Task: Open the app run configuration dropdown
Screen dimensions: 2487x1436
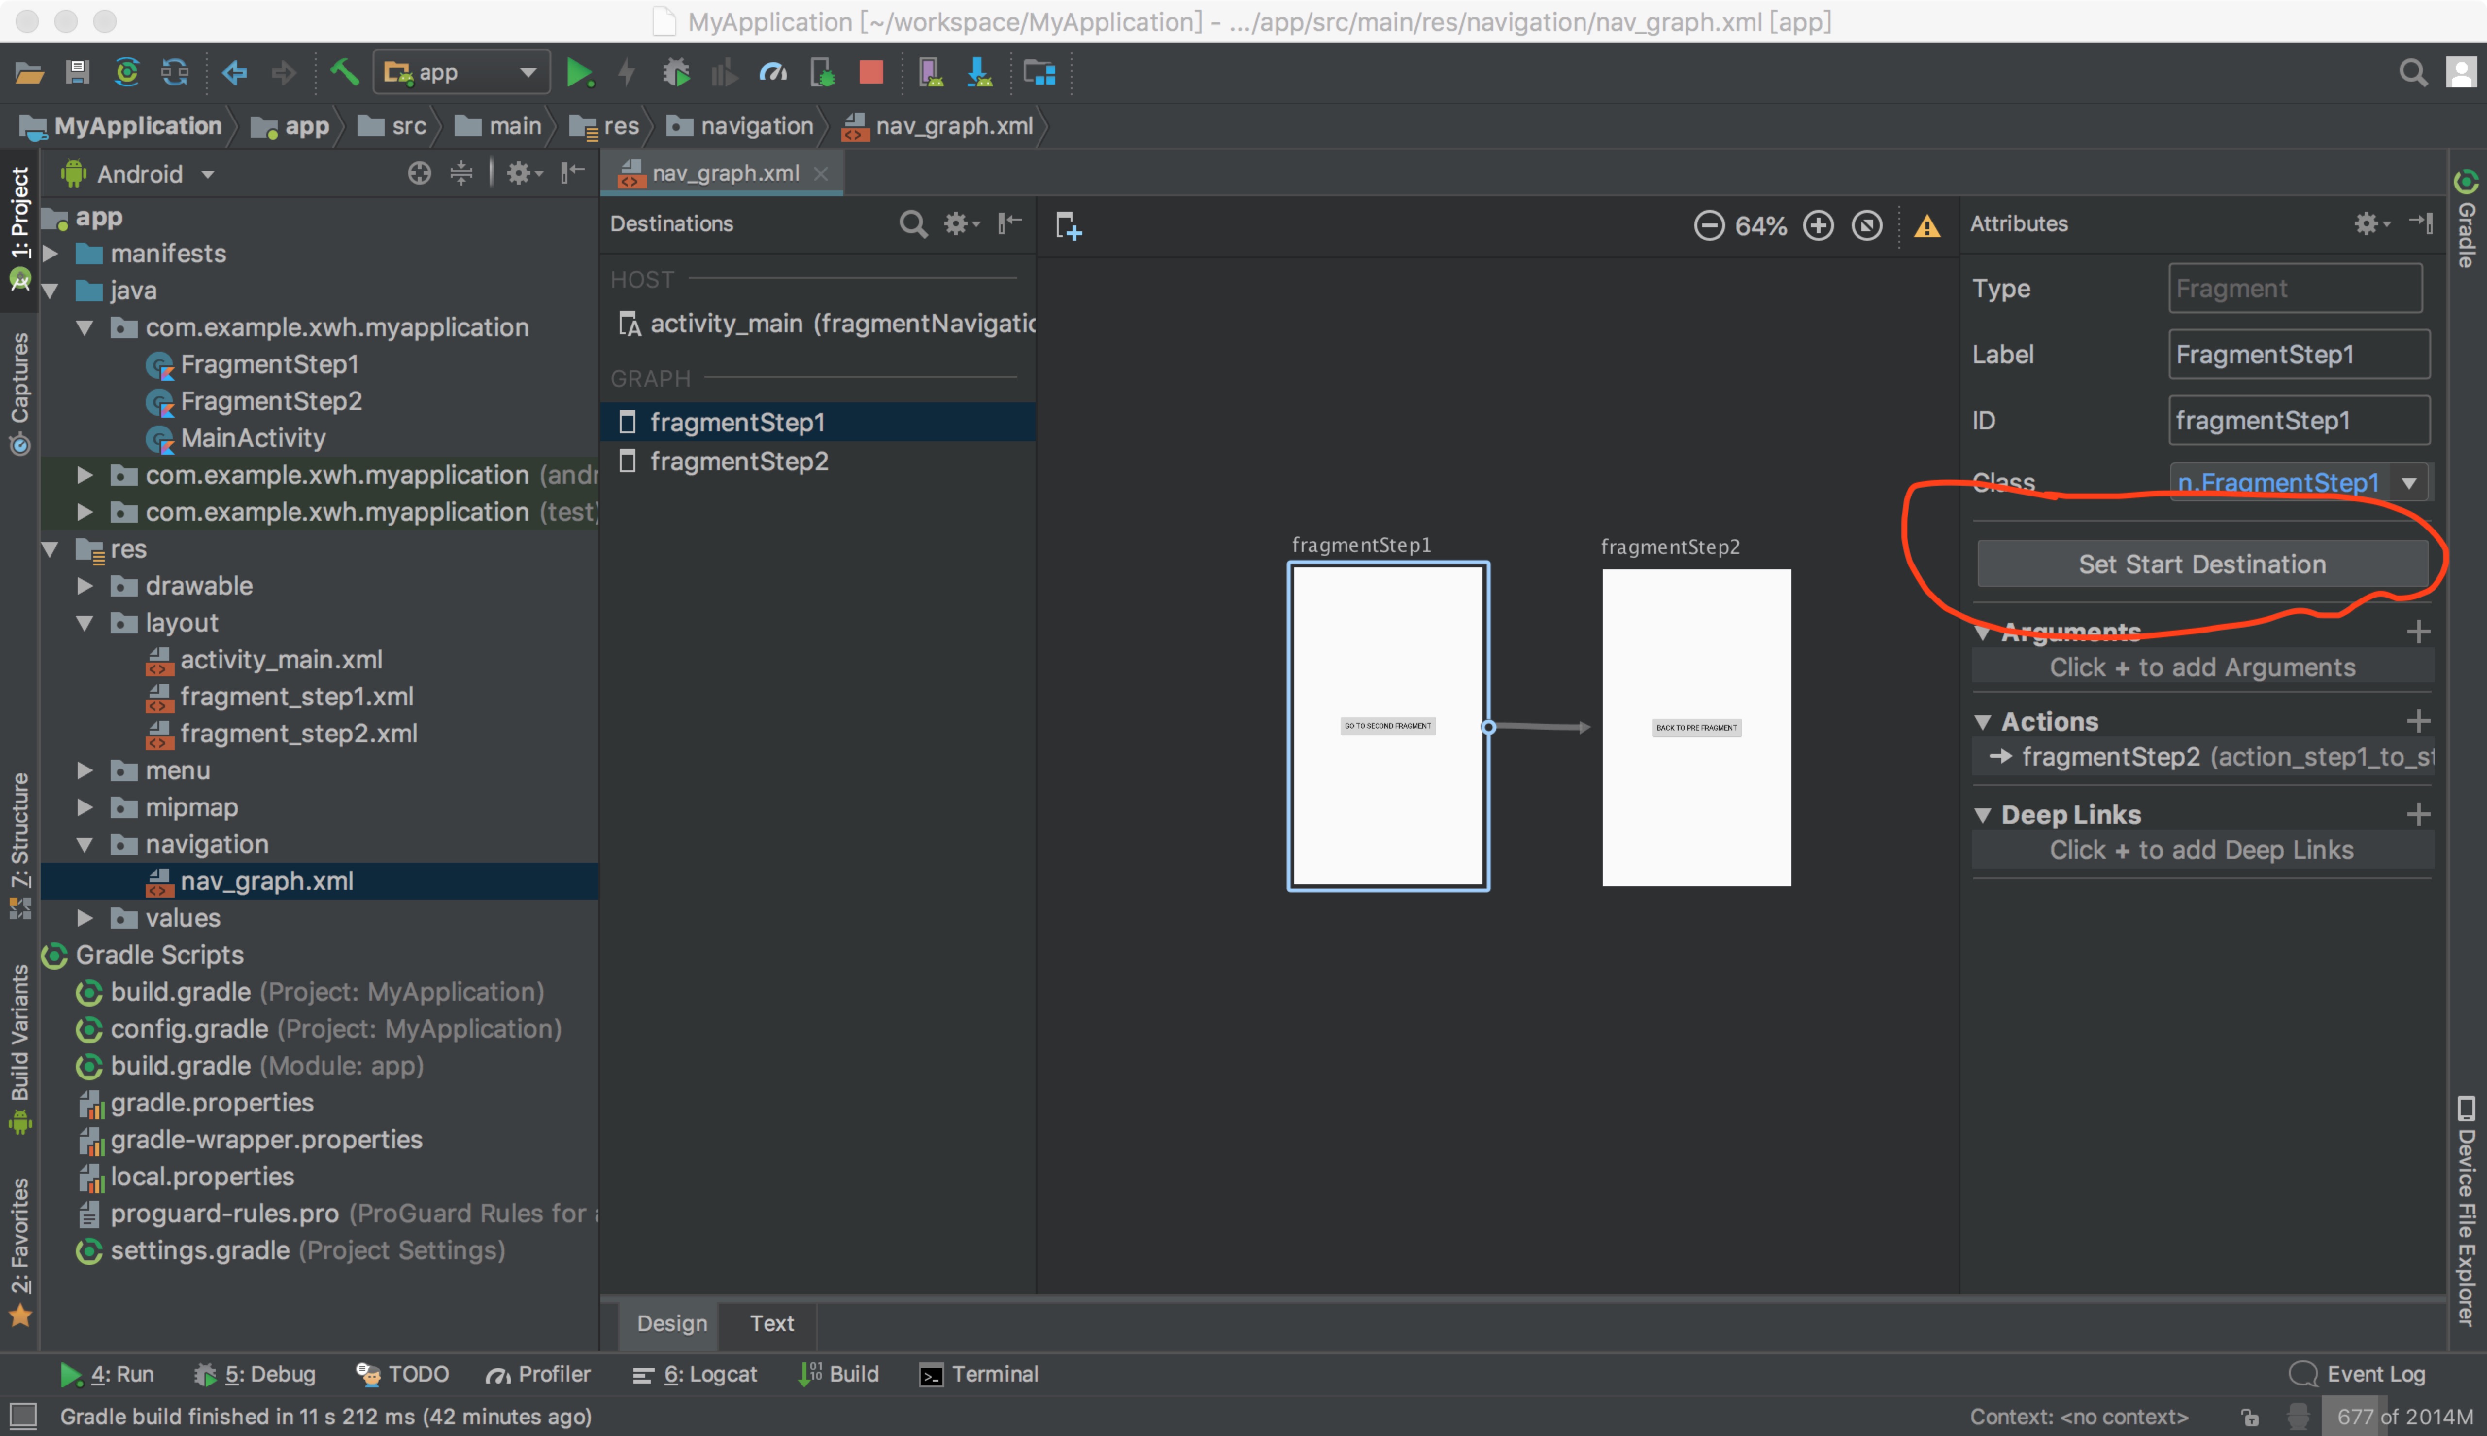Action: (460, 72)
